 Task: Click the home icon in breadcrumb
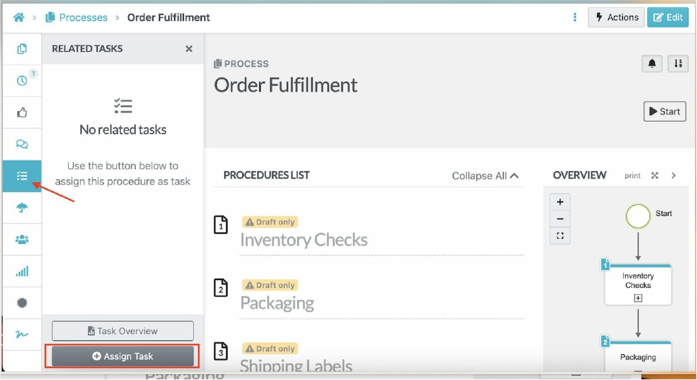[x=19, y=18]
